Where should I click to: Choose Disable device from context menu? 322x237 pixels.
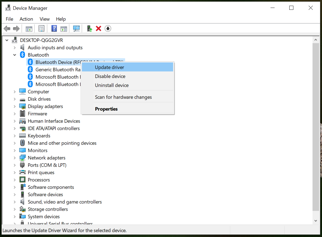(x=127, y=76)
